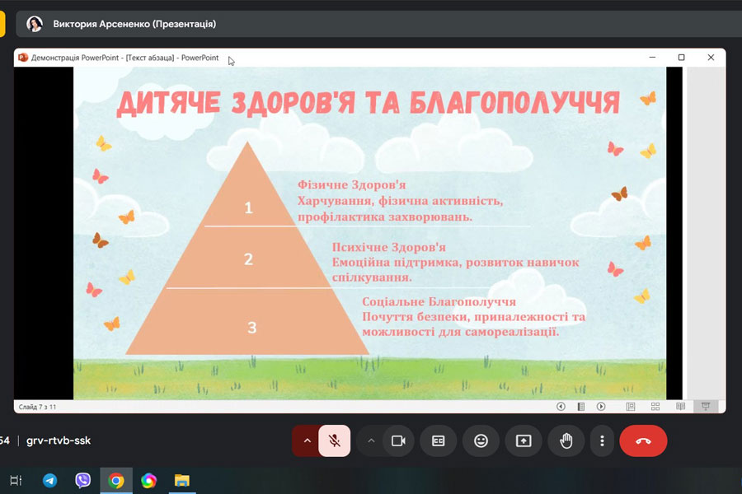Click meeting code grv-rtvb-ssk

pyautogui.click(x=59, y=440)
